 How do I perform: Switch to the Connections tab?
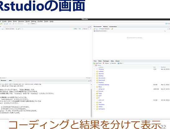[x=113, y=27]
